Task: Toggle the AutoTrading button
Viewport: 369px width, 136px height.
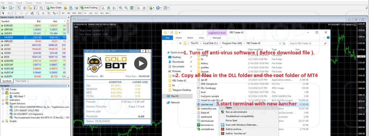Action: coord(89,8)
